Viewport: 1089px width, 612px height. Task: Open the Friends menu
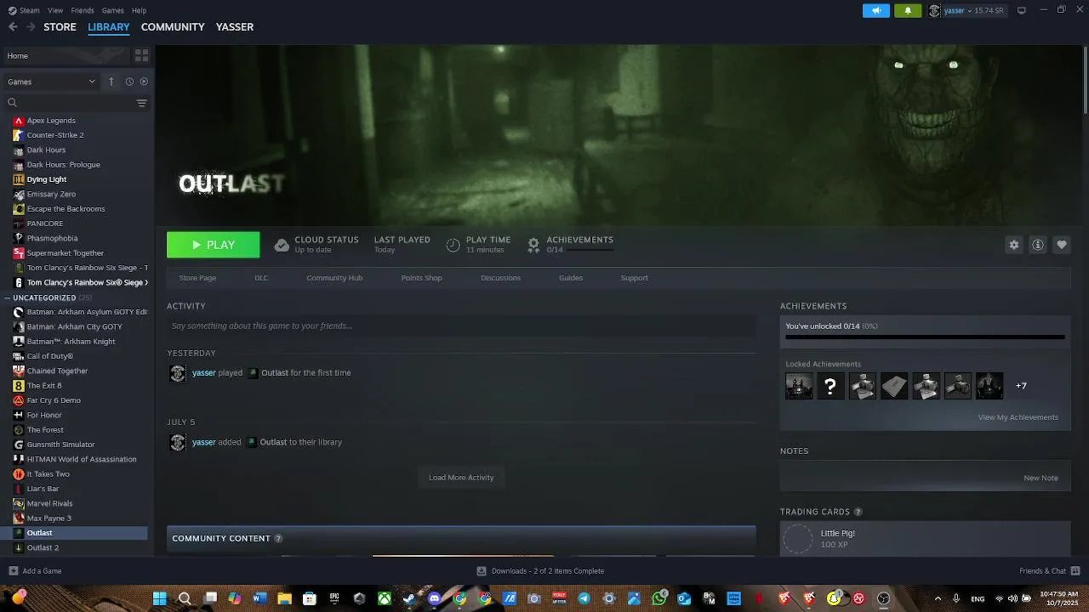83,10
